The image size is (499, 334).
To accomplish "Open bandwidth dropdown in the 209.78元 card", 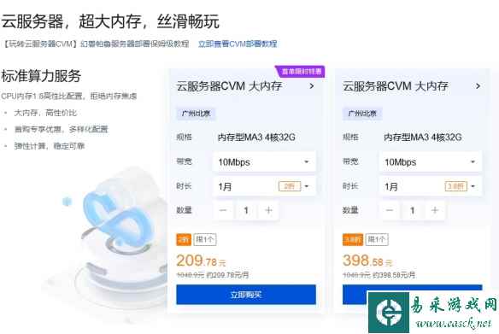I will (x=264, y=162).
